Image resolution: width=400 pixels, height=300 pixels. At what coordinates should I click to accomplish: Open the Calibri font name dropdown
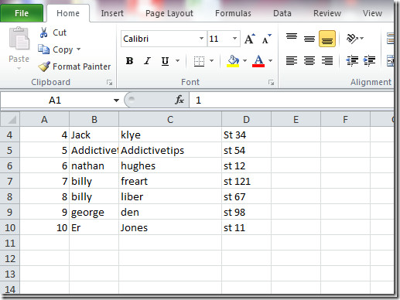(201, 39)
